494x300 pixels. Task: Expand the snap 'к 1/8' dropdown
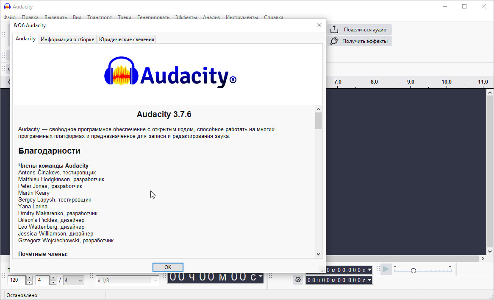[x=155, y=280]
